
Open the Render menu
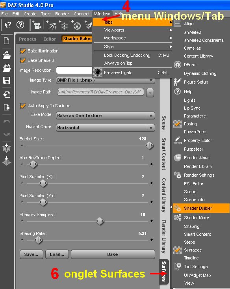62,14
